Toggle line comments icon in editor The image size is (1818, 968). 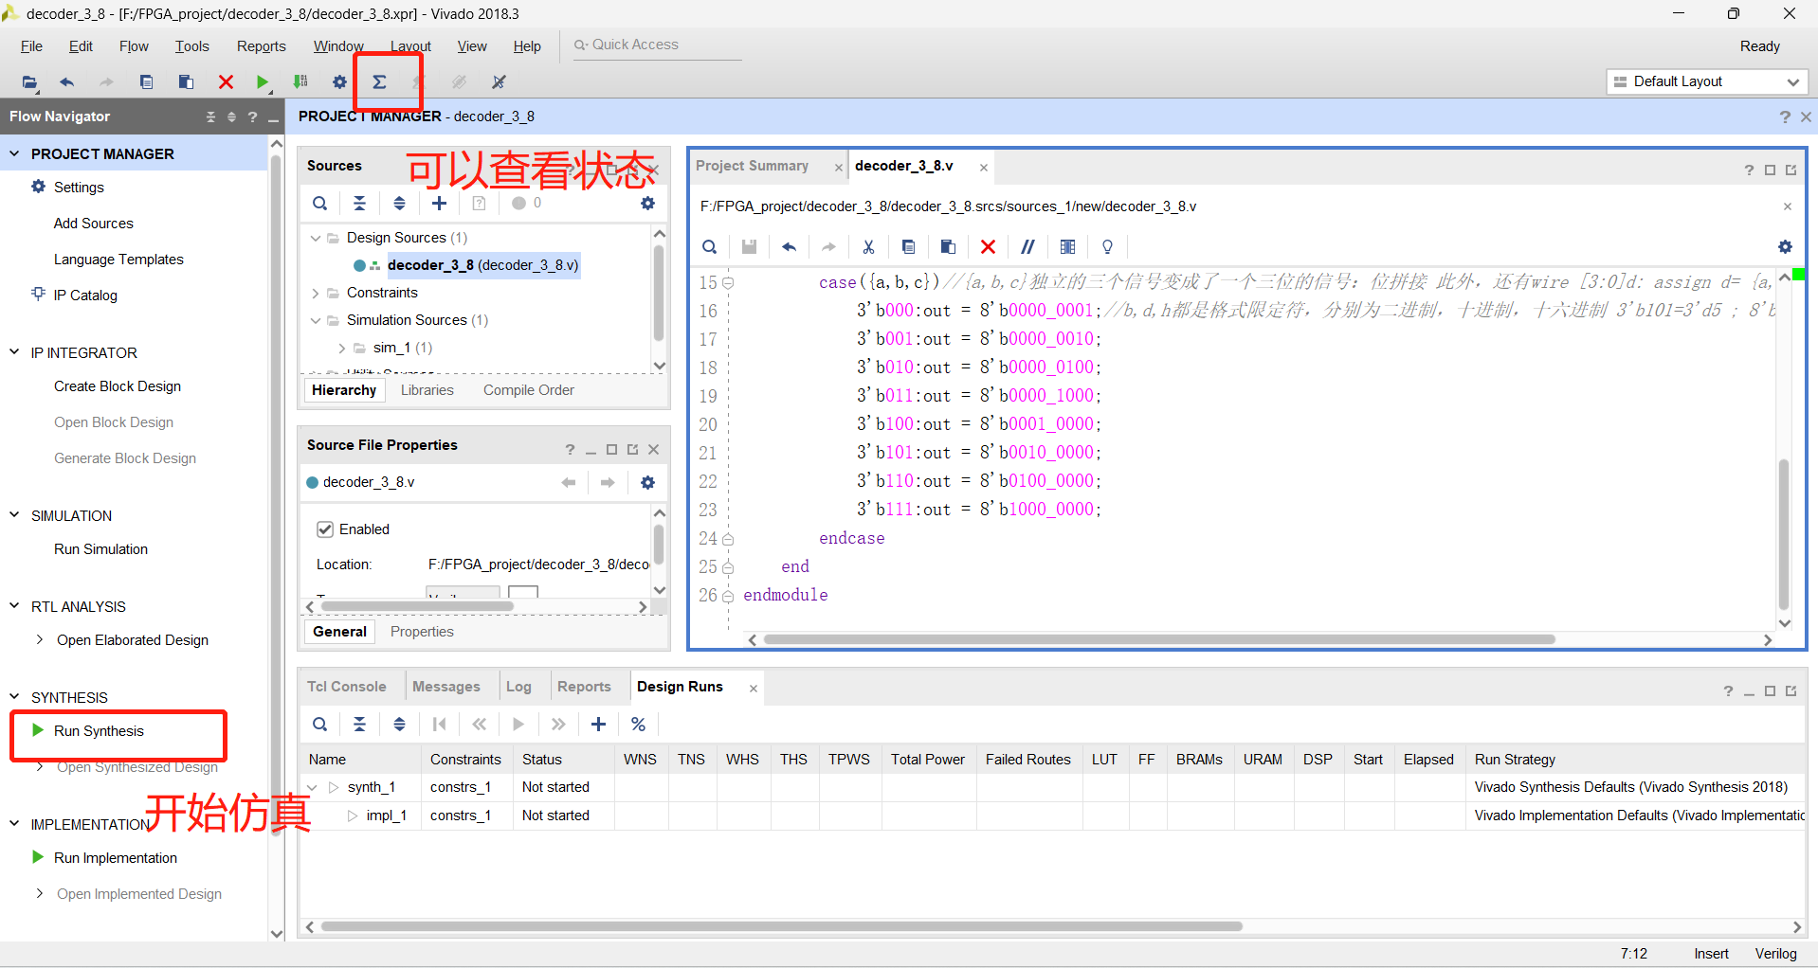(x=1027, y=247)
